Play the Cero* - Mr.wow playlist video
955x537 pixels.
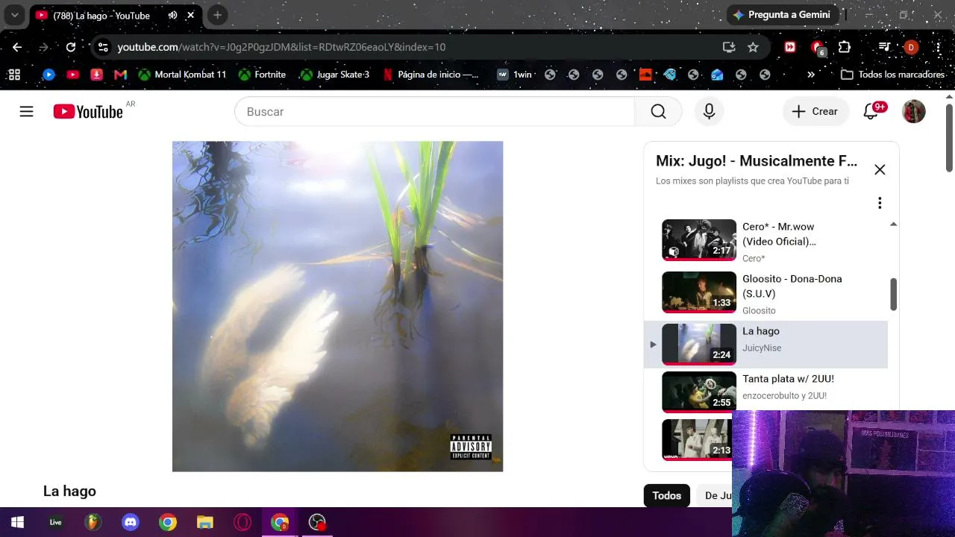point(699,240)
